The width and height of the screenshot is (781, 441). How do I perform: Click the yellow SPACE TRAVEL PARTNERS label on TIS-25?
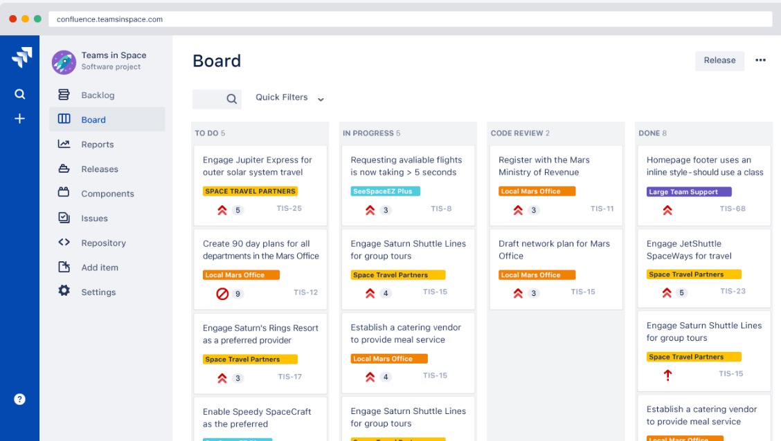click(x=250, y=191)
